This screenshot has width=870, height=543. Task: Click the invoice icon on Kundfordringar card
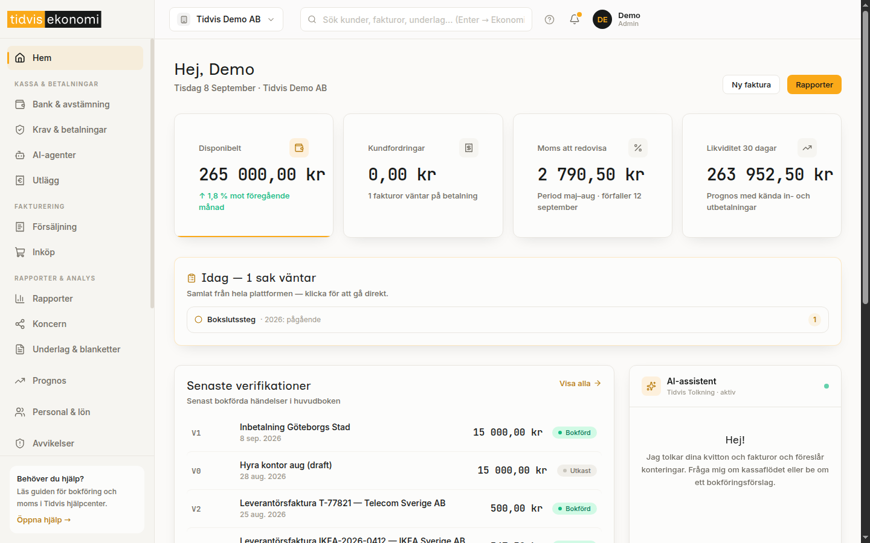point(469,148)
